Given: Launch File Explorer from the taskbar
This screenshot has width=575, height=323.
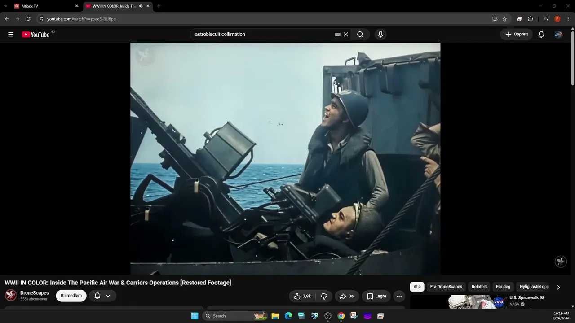Looking at the screenshot, I should [275, 316].
